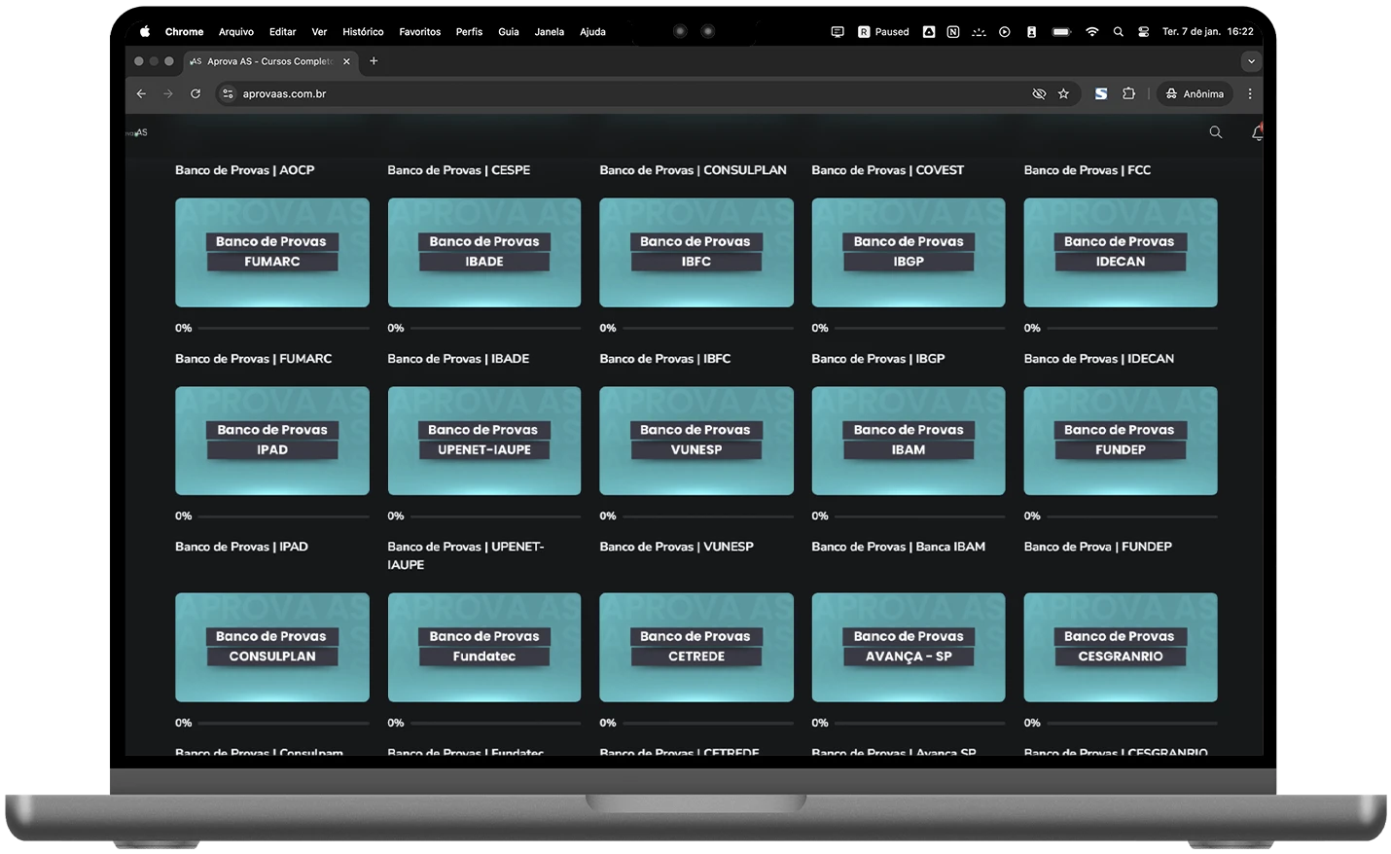Viewport: 1391px width, 854px height.
Task: Open the Banco de Provas IBADE thumbnail
Action: 484,253
